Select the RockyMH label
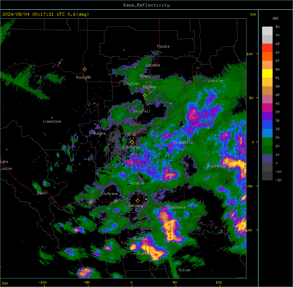293x287 pixels. pos(83,77)
